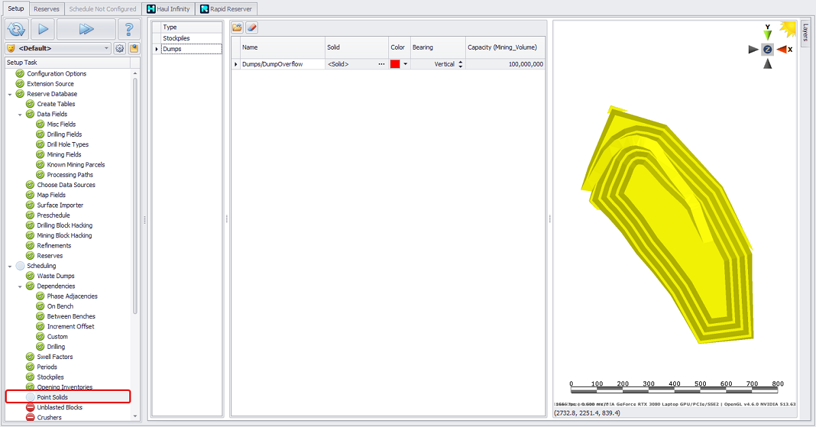
Task: Click the Capacity (Mining_Volume) column header
Action: click(x=505, y=48)
